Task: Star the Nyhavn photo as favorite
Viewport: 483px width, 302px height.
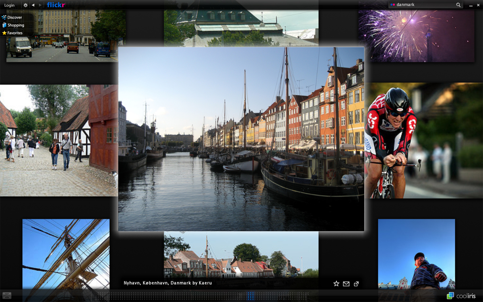Action: 336,284
